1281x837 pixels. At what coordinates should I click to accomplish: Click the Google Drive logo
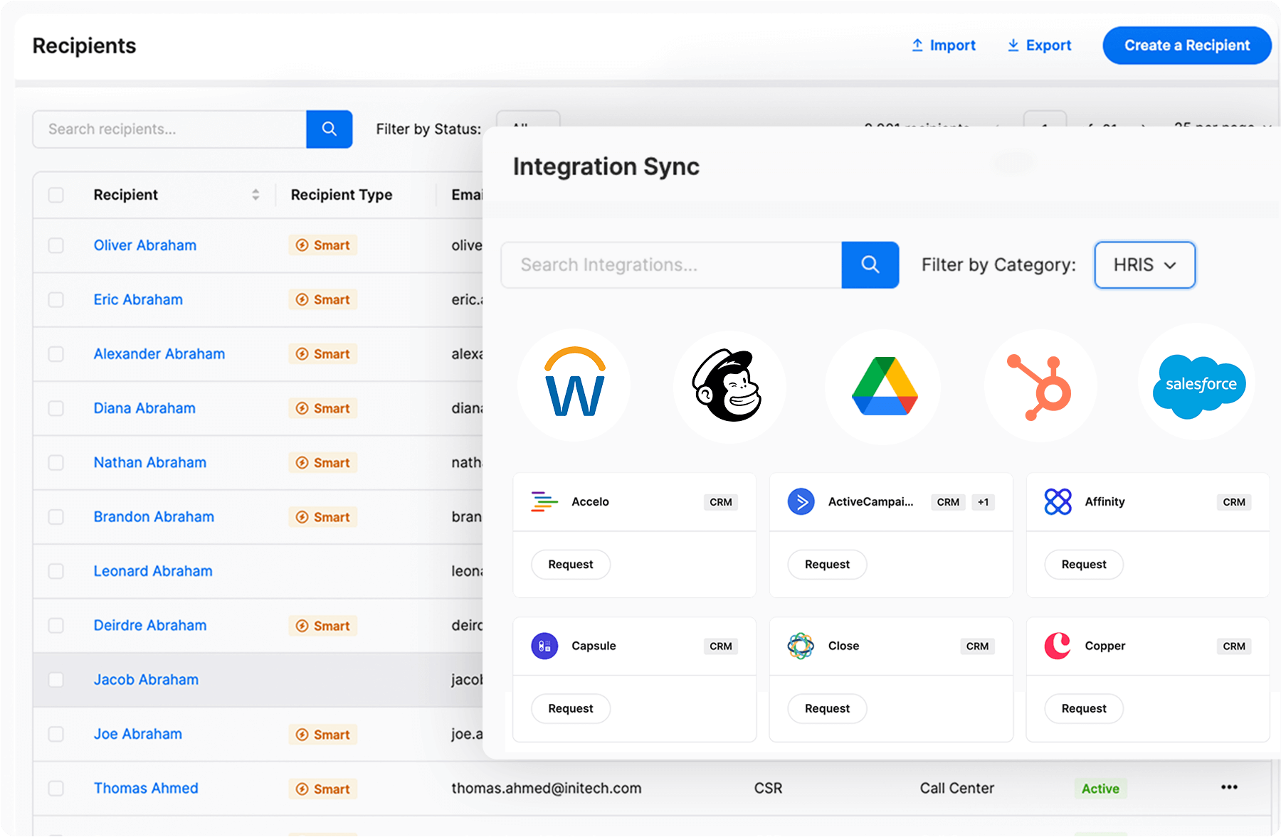point(883,385)
